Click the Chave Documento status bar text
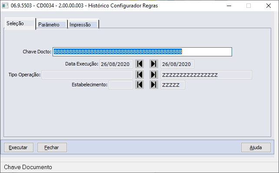 pyautogui.click(x=28, y=167)
